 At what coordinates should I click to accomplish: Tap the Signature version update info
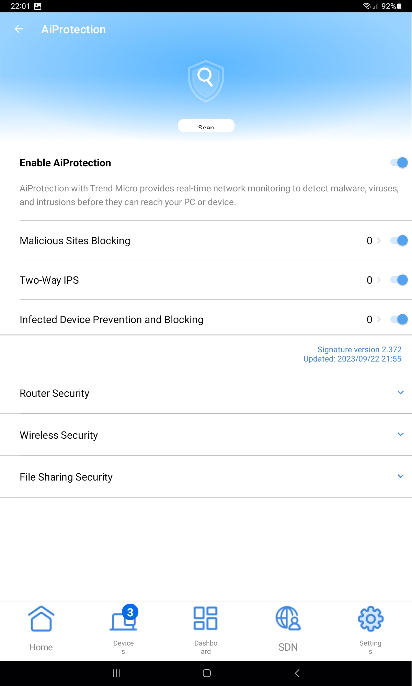coord(352,354)
